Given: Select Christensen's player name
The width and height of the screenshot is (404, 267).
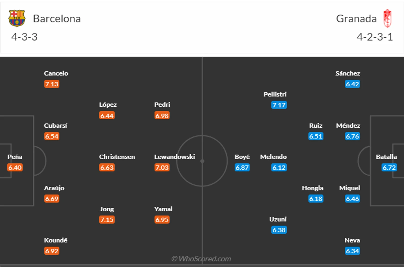Looking at the screenshot, I should pos(117,157).
